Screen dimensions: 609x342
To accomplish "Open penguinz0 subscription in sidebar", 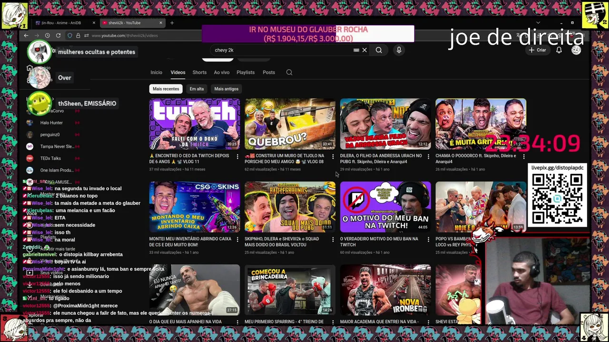I will (50, 134).
